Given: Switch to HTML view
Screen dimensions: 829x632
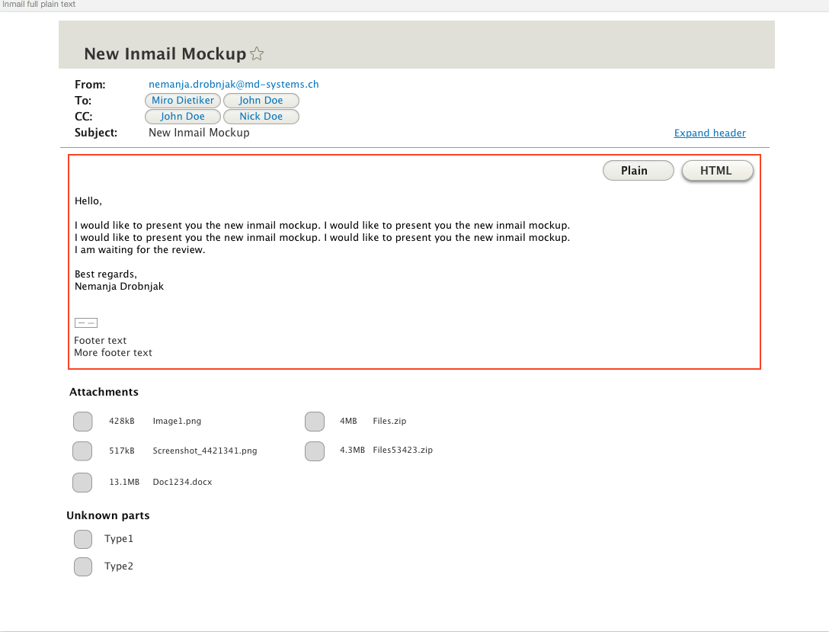Looking at the screenshot, I should coord(717,171).
